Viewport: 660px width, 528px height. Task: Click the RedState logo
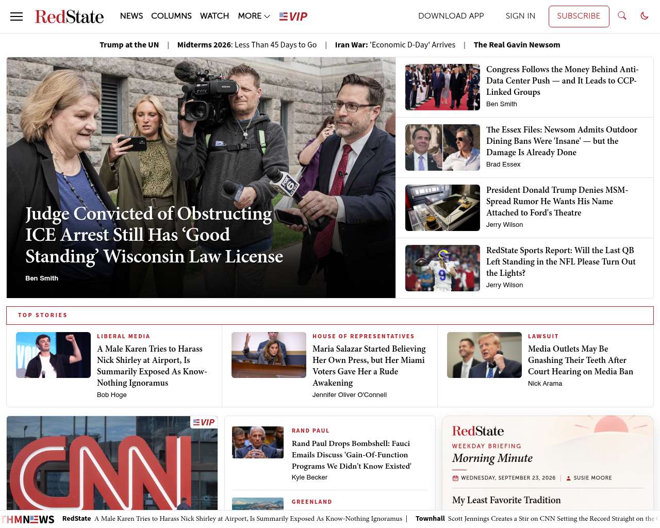point(69,16)
